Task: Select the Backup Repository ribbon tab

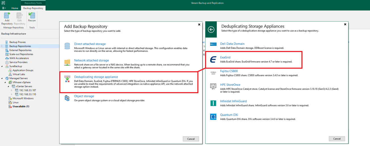Action: tap(33, 8)
